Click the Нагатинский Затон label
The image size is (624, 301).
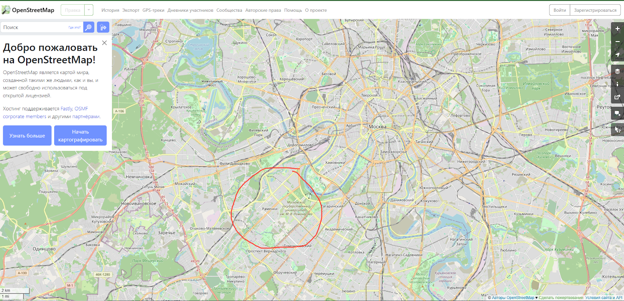coord(461,242)
